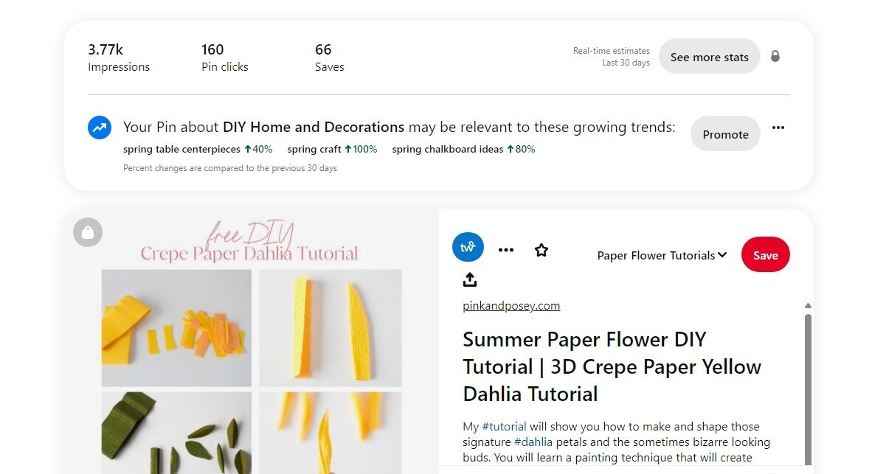Viewport: 872px width, 474px height.
Task: Click the share upload icon
Action: pos(470,279)
